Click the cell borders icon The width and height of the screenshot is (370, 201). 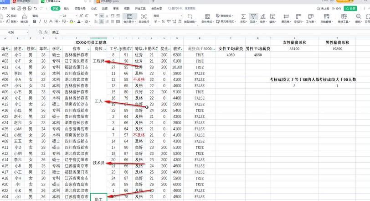(x=57, y=21)
